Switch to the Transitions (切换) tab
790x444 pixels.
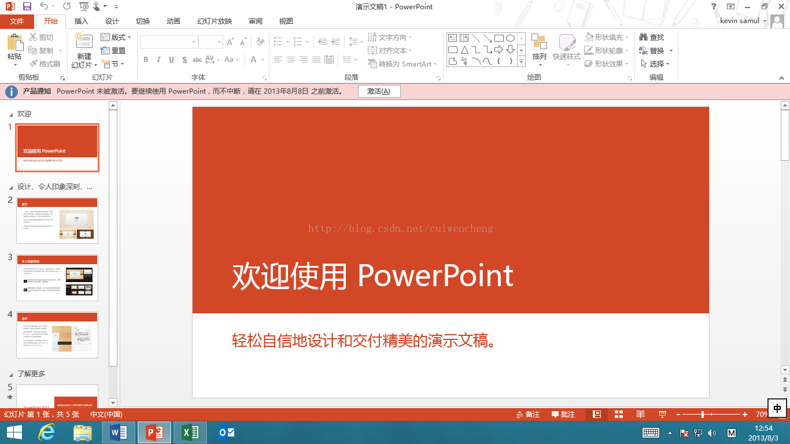point(143,21)
